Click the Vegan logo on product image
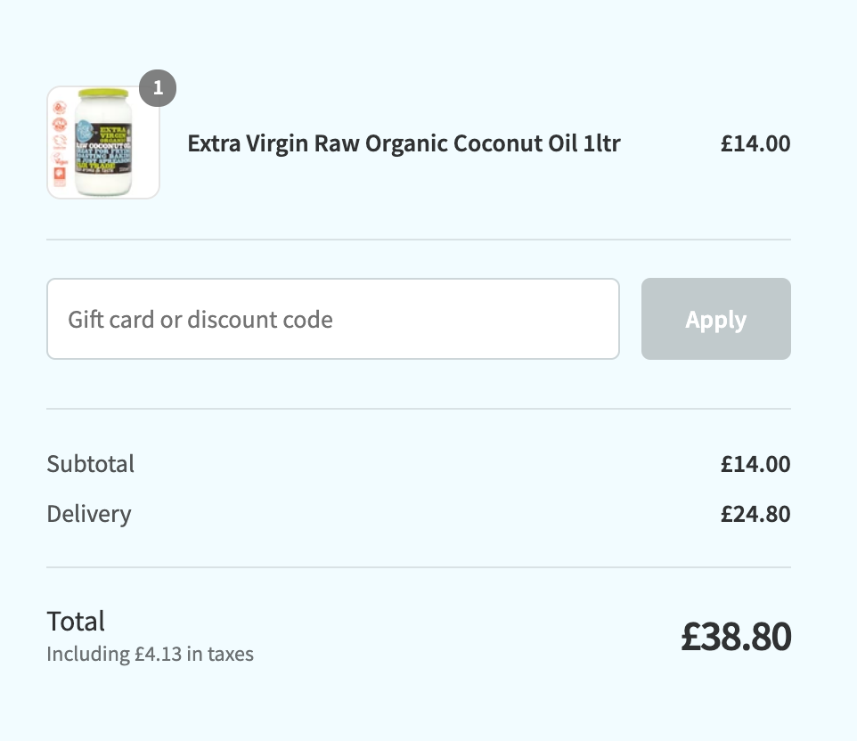The image size is (857, 741). click(60, 159)
